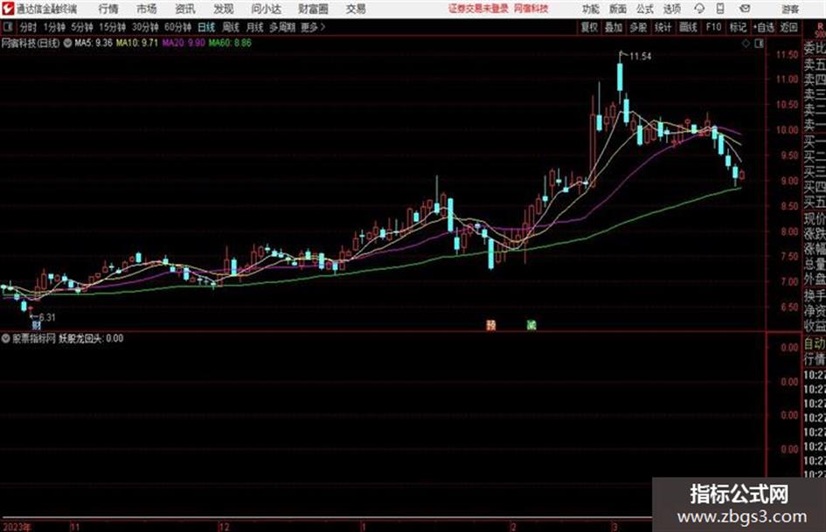The width and height of the screenshot is (826, 532).
Task: Click the 10.00 price axis label
Action: [787, 130]
